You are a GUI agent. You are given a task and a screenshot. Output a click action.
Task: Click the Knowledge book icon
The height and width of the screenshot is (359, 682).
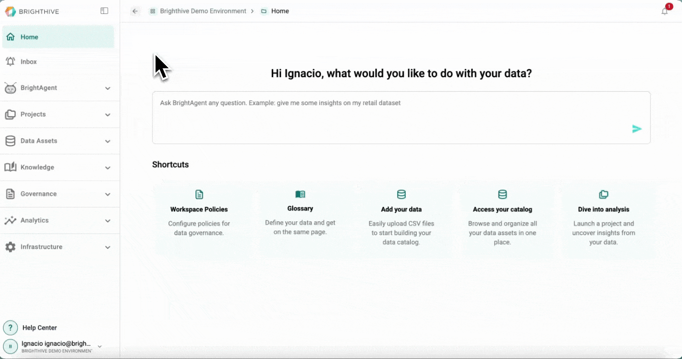(10, 167)
